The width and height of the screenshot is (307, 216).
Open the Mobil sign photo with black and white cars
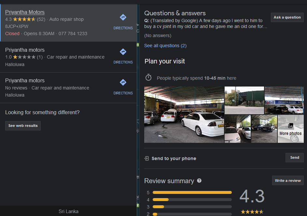point(284,101)
